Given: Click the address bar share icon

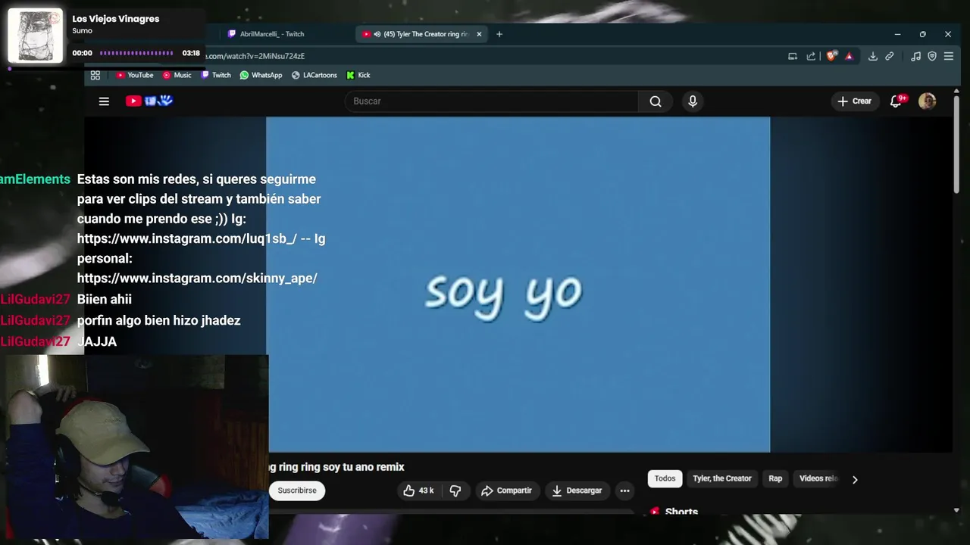Looking at the screenshot, I should point(811,56).
